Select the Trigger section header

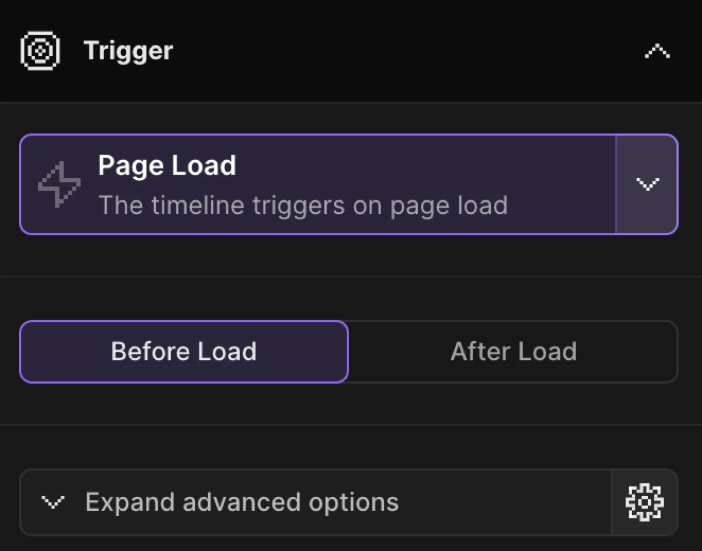128,51
